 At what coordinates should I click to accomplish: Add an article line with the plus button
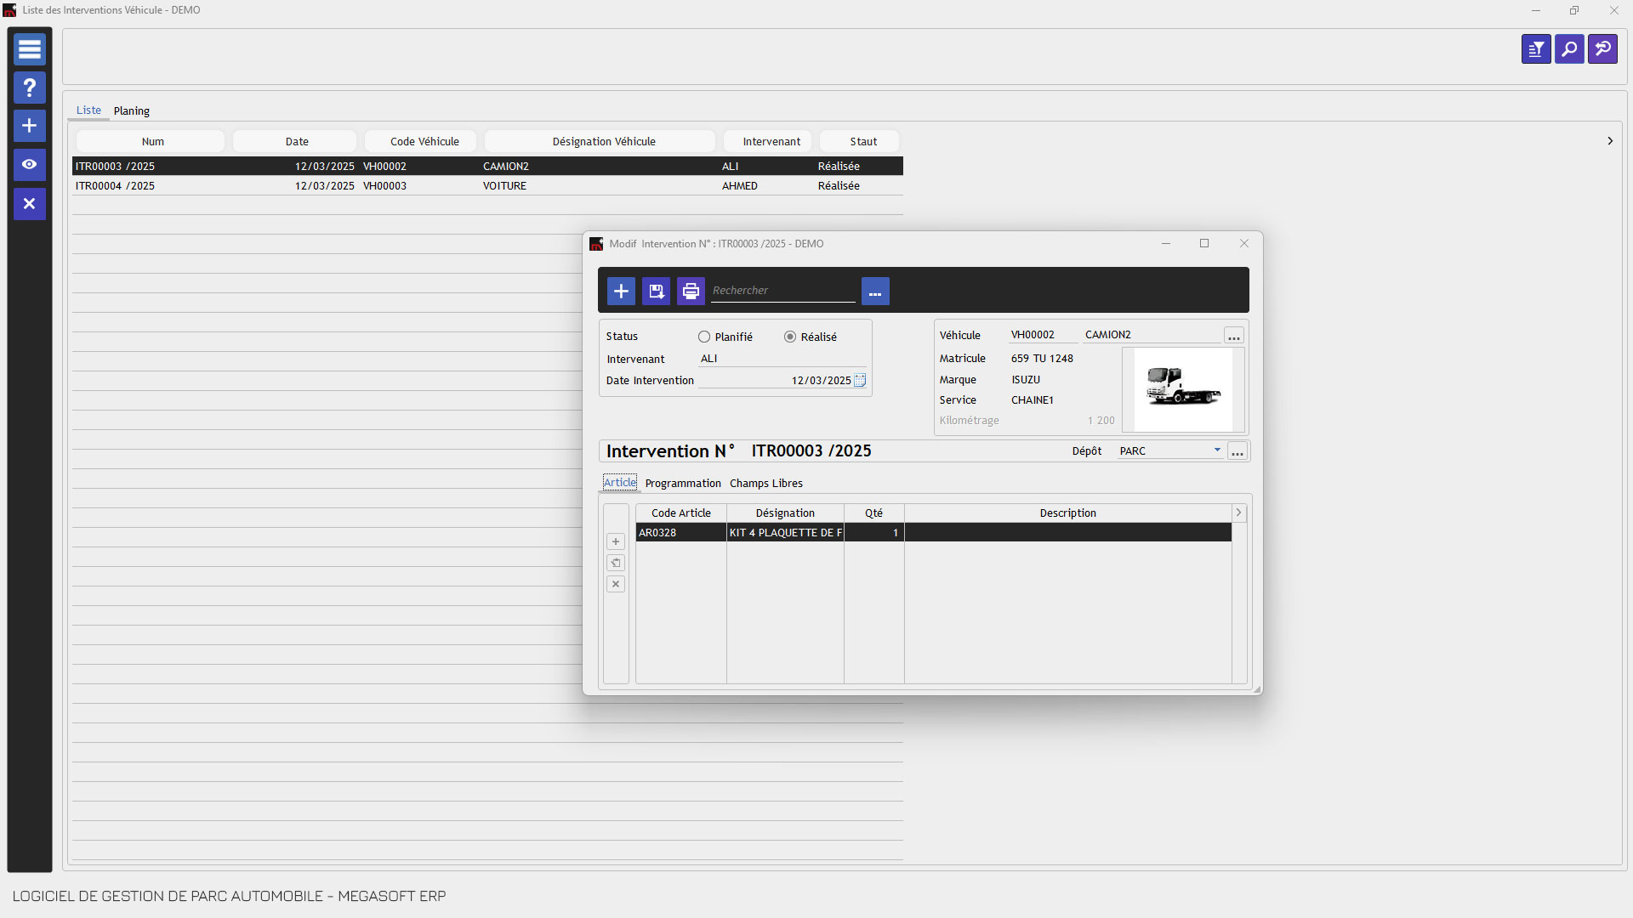coord(615,541)
